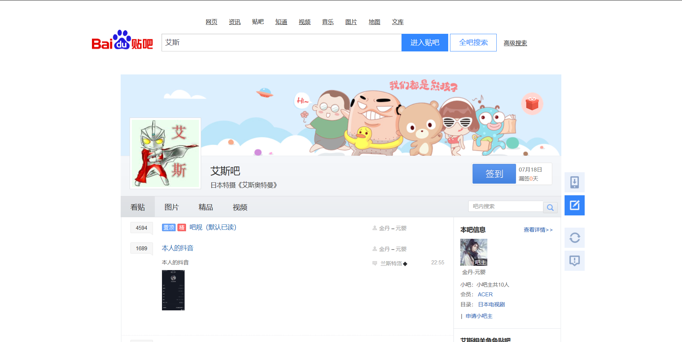The image size is (682, 342).
Task: Open the 日本电视剧 directory link
Action: 491,305
